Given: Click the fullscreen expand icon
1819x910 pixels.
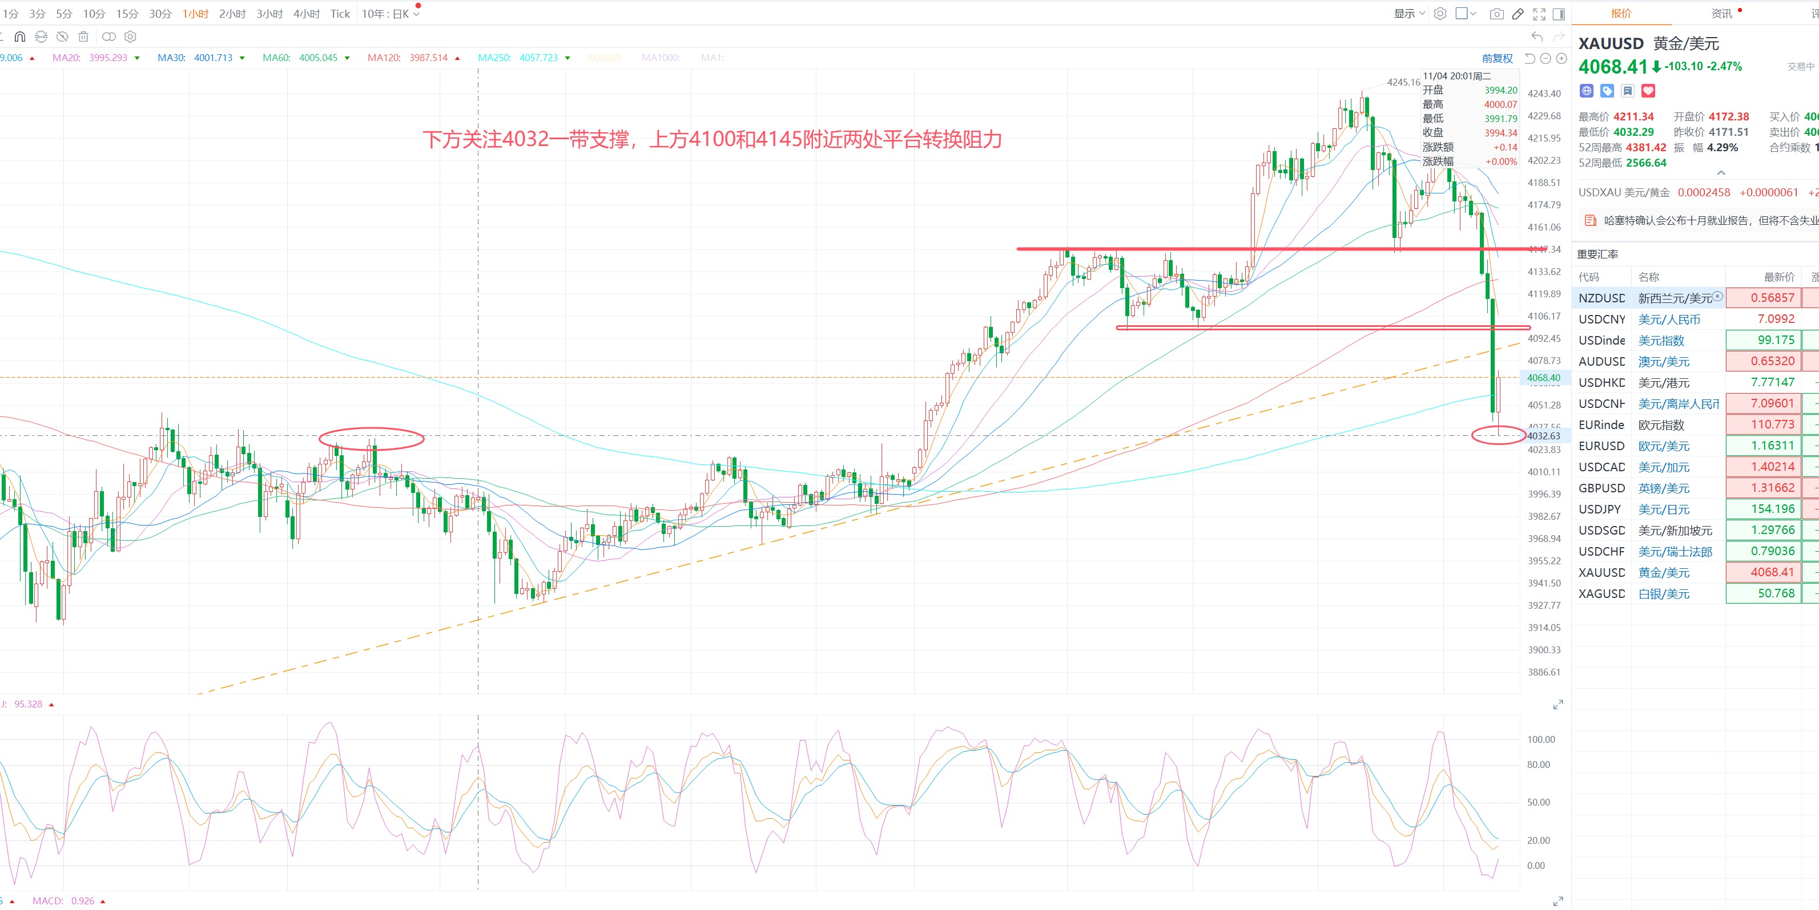Looking at the screenshot, I should [x=1539, y=14].
